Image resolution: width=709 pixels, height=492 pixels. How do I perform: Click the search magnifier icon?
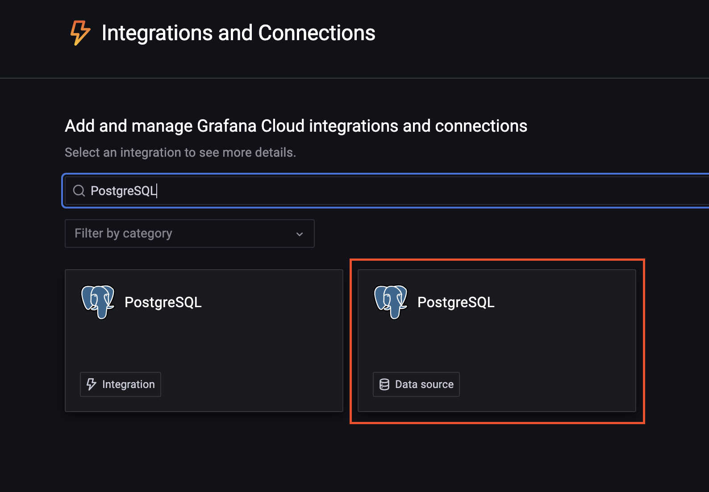tap(79, 191)
